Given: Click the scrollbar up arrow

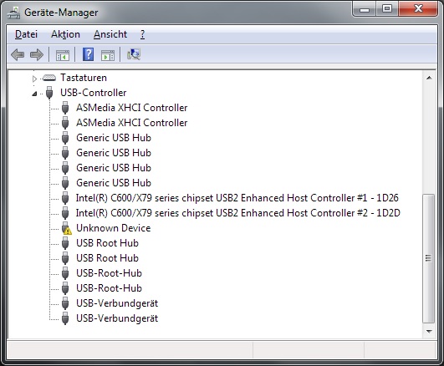Looking at the screenshot, I should click(x=429, y=78).
